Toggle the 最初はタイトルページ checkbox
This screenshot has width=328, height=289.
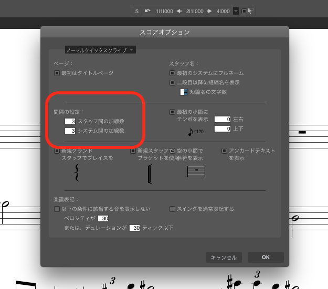[x=57, y=73]
